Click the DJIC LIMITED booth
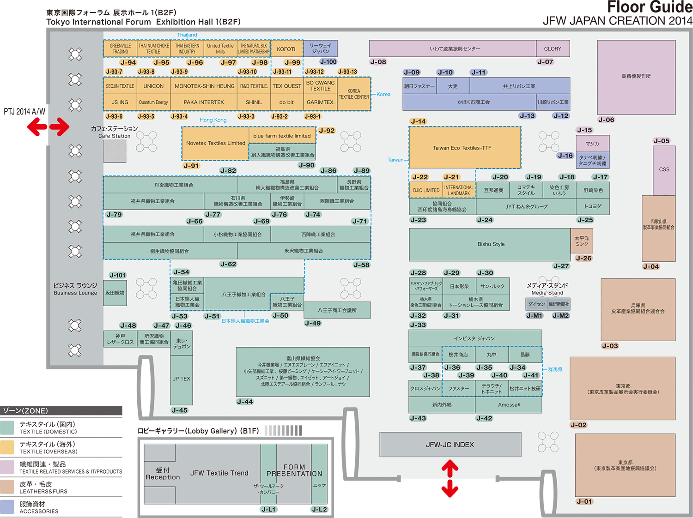693x518 pixels. [x=426, y=190]
